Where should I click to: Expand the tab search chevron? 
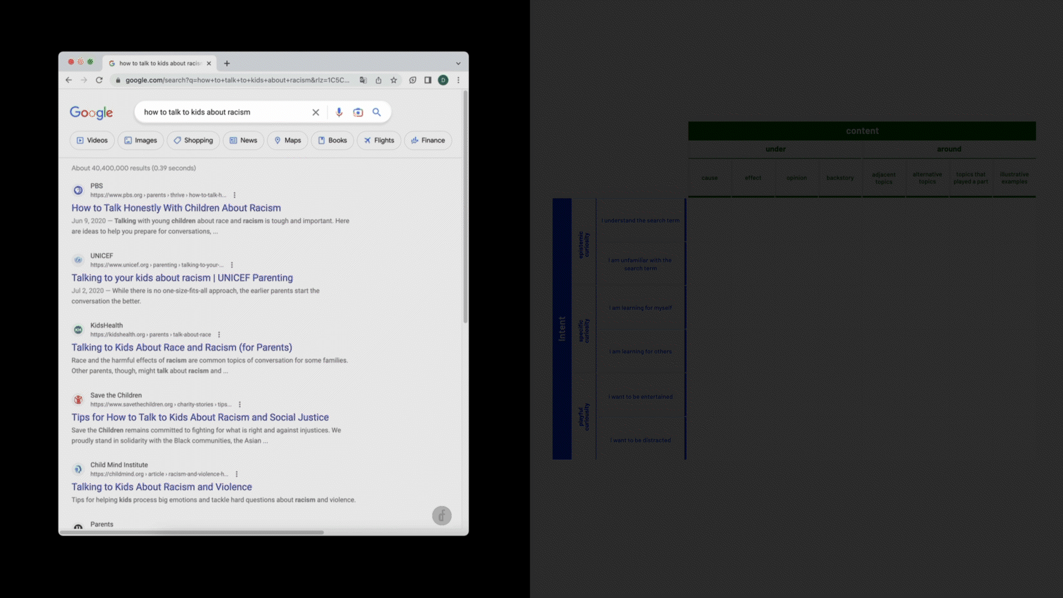click(458, 64)
